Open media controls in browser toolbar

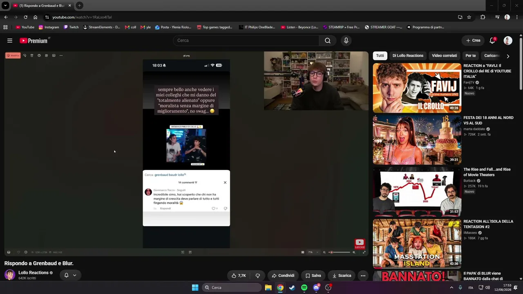click(x=497, y=17)
